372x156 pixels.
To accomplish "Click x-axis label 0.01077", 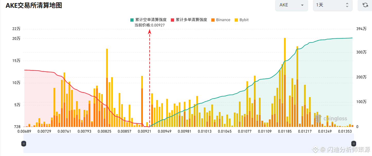I will (245, 131).
